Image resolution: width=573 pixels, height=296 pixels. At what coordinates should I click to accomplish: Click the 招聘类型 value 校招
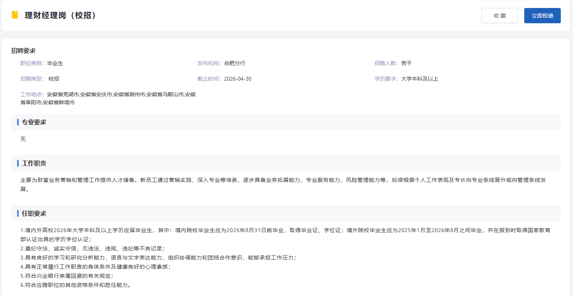pos(54,79)
